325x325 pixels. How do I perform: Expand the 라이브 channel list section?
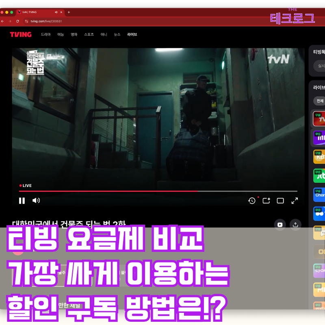[319, 87]
